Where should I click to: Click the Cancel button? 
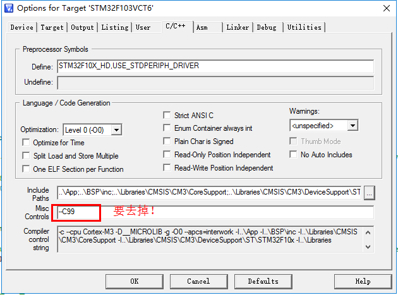[x=198, y=281]
